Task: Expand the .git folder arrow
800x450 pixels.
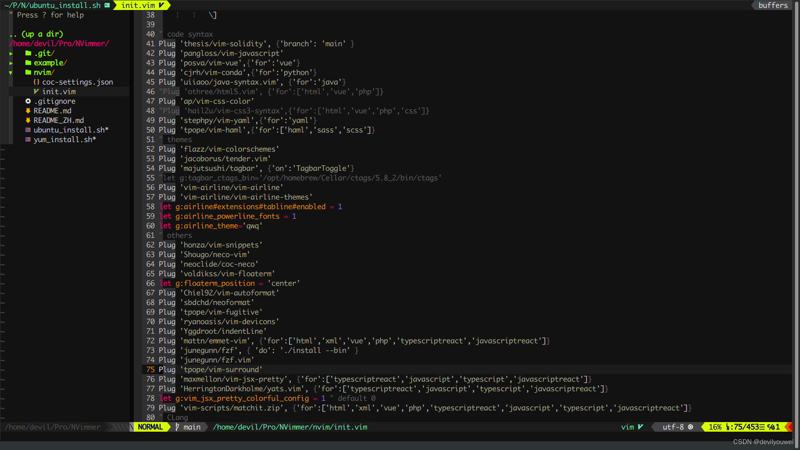Action: [x=11, y=53]
